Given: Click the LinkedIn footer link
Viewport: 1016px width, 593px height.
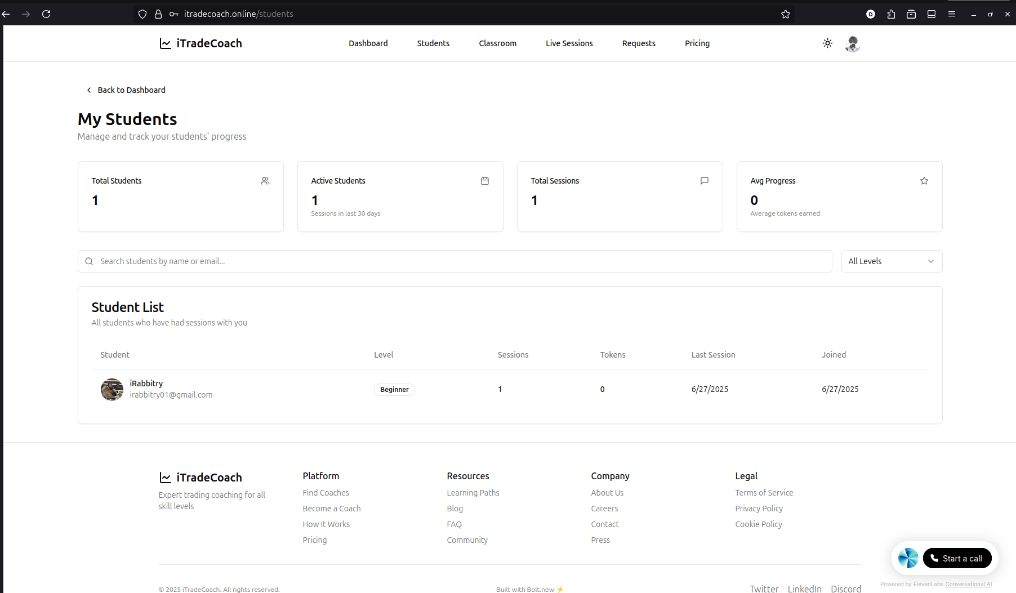Looking at the screenshot, I should pos(804,588).
